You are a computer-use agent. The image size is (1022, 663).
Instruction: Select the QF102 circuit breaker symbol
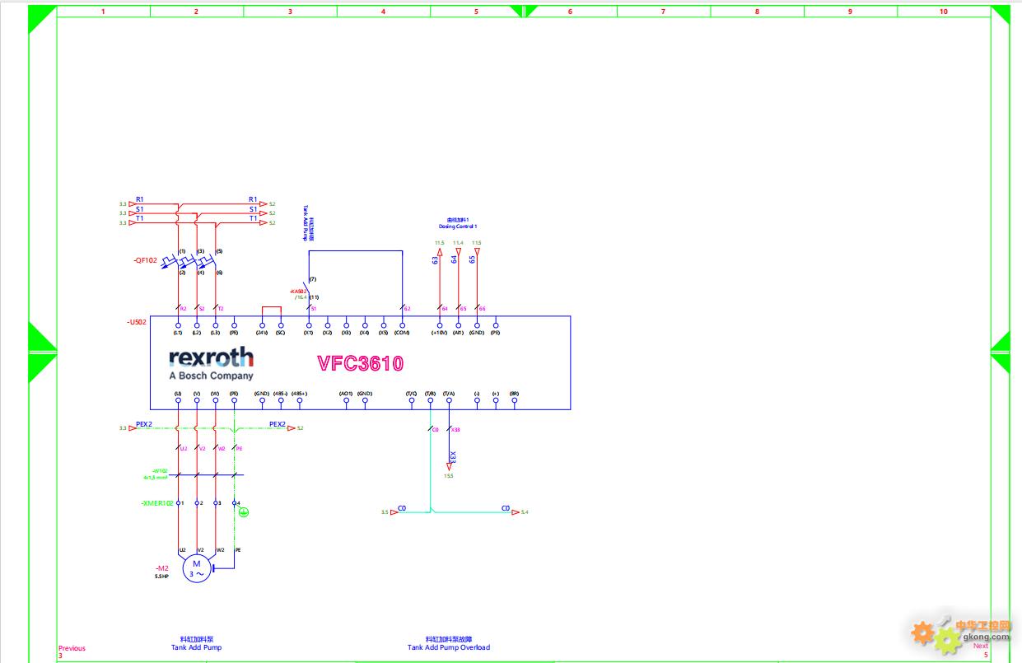[x=188, y=262]
